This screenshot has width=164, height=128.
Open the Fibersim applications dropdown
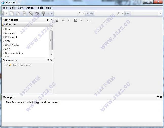tap(51, 24)
